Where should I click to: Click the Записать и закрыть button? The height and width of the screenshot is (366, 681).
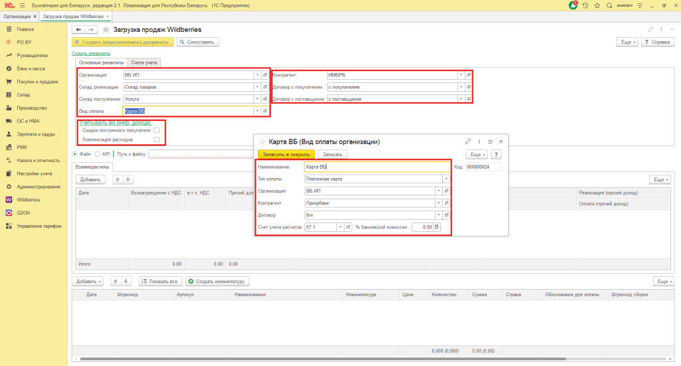(287, 154)
